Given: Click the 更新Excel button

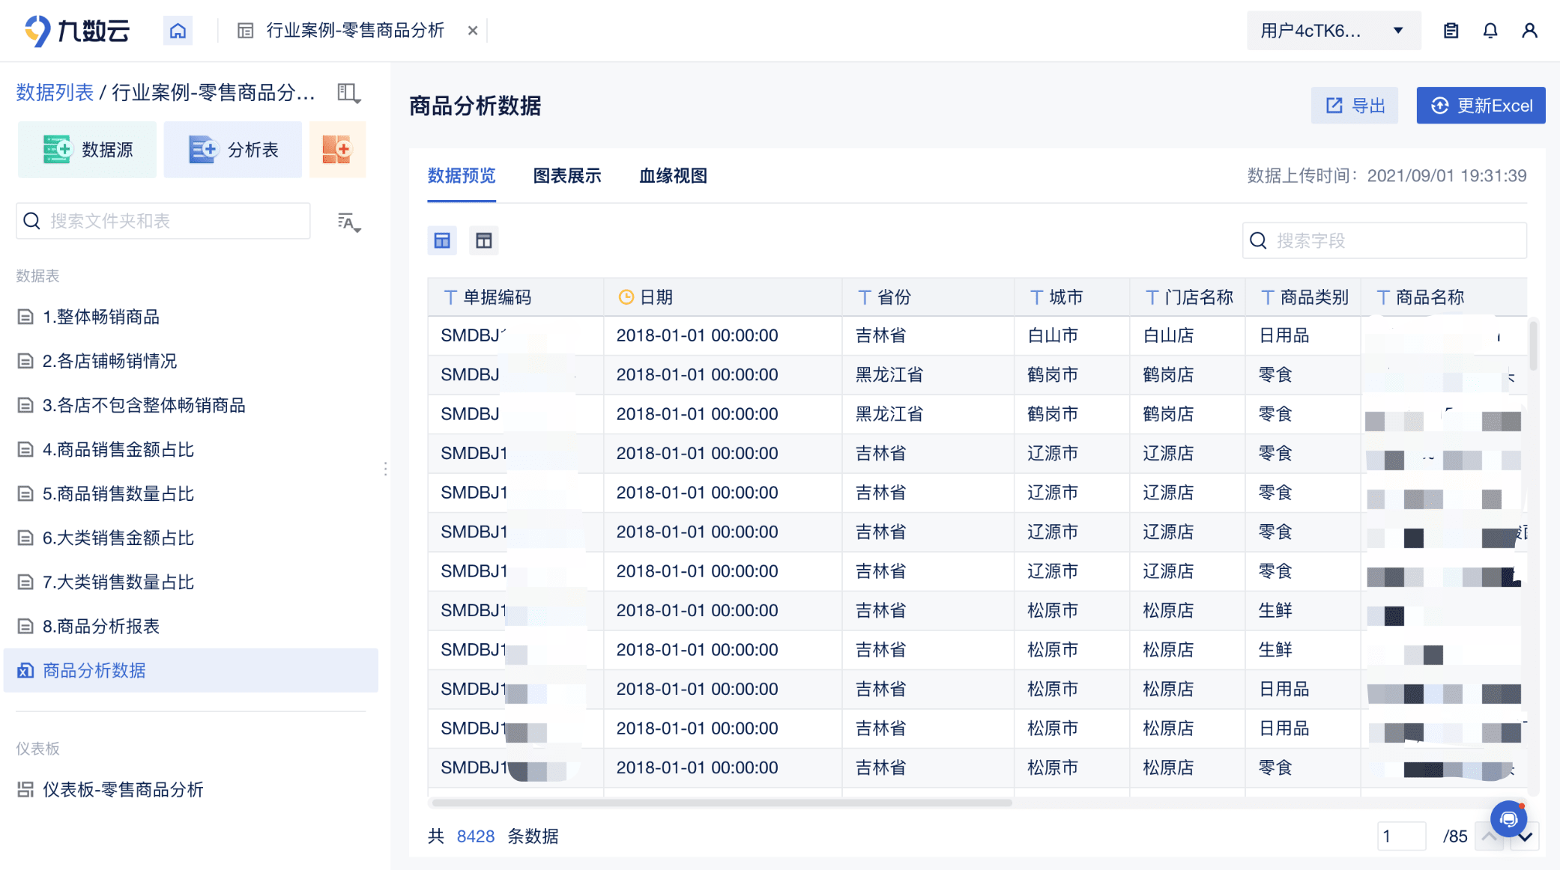Looking at the screenshot, I should [x=1481, y=106].
